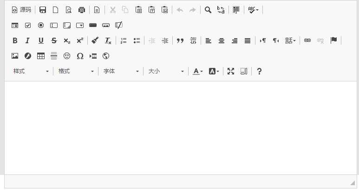Click the Save disk icon
359x194 pixels.
(x=43, y=10)
